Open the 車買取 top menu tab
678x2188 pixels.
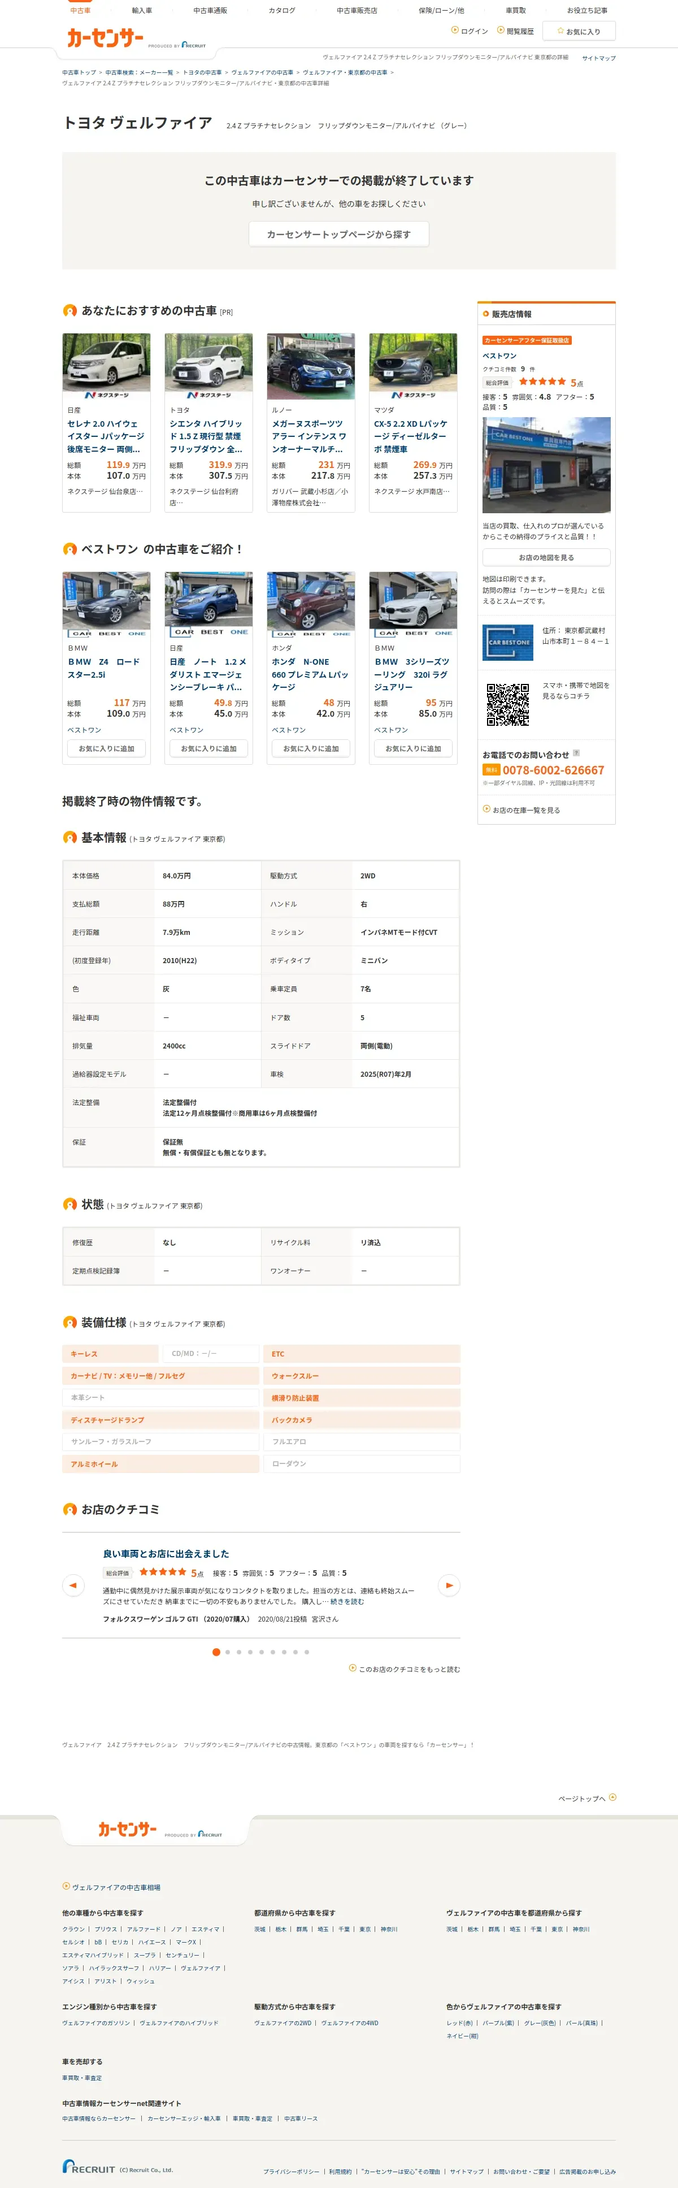point(515,10)
